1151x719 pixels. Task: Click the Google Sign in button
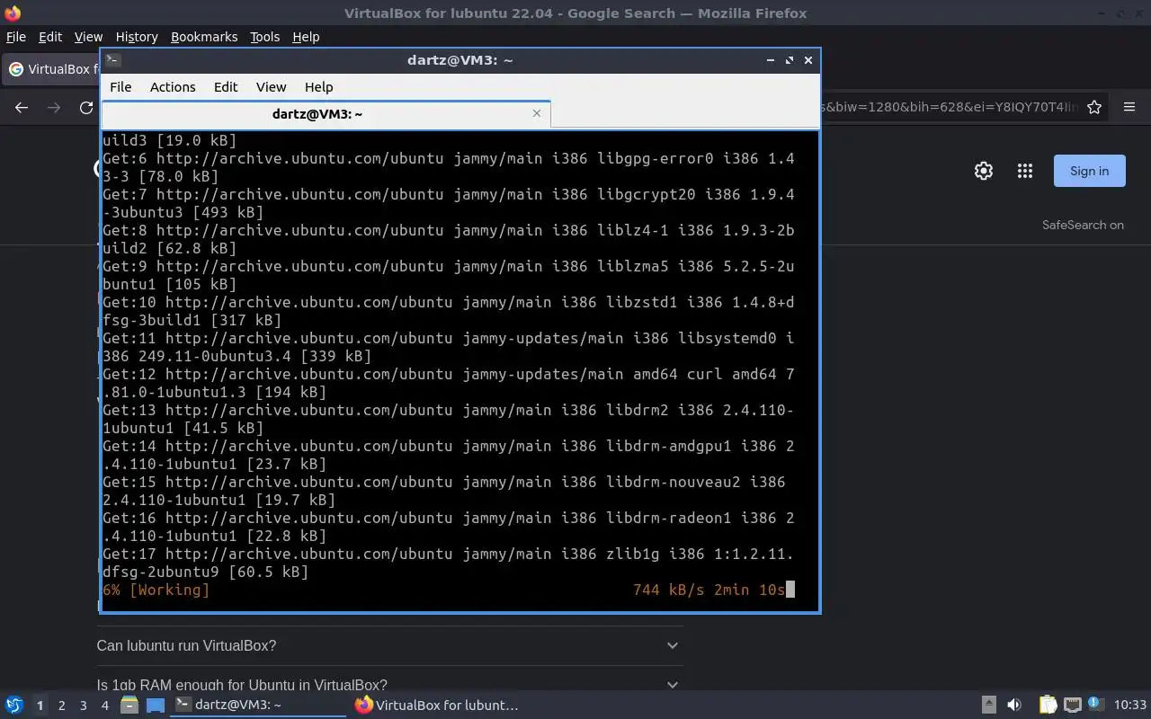tap(1089, 171)
